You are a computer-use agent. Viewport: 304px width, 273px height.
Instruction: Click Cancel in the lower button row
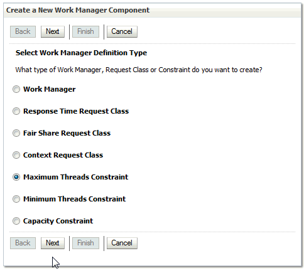point(122,243)
